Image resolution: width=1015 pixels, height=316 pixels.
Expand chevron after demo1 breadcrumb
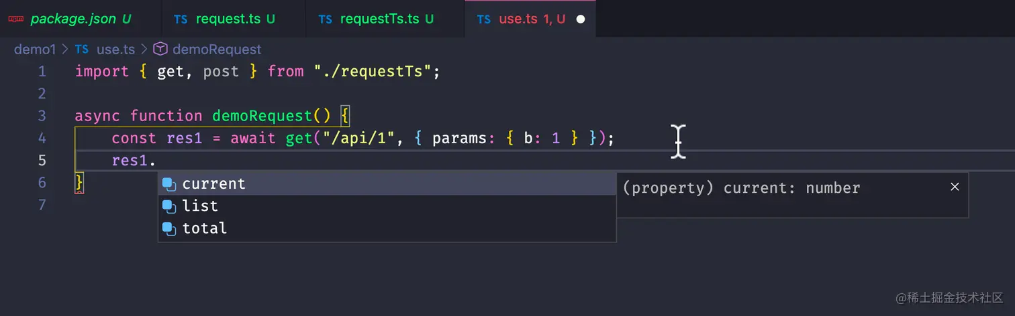[x=65, y=50]
